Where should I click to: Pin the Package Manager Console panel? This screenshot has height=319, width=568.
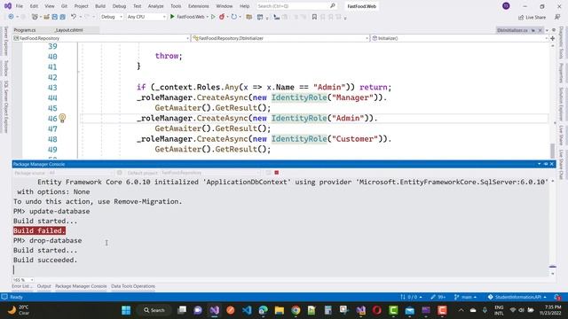coord(546,164)
